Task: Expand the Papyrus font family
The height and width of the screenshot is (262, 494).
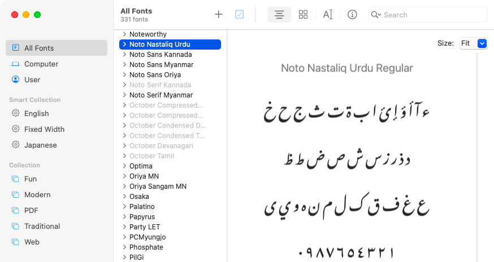Action: [124, 217]
